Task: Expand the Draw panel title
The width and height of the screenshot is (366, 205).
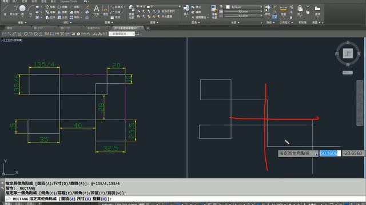Action: click(x=22, y=23)
